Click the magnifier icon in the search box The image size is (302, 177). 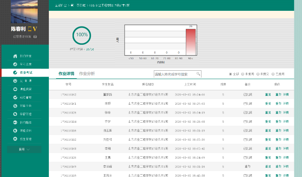click(x=198, y=74)
